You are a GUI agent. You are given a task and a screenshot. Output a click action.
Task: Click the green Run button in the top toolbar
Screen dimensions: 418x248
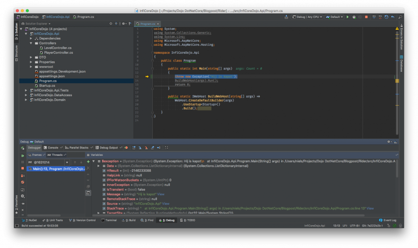pyautogui.click(x=348, y=17)
